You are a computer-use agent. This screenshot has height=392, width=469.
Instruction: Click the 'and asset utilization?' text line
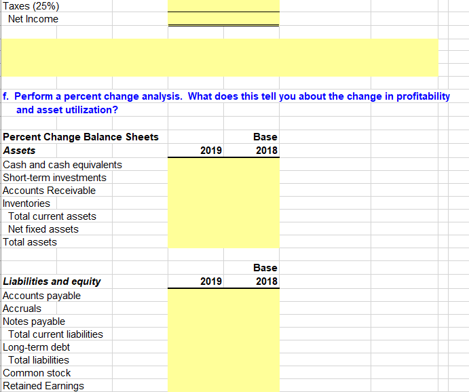click(x=67, y=110)
